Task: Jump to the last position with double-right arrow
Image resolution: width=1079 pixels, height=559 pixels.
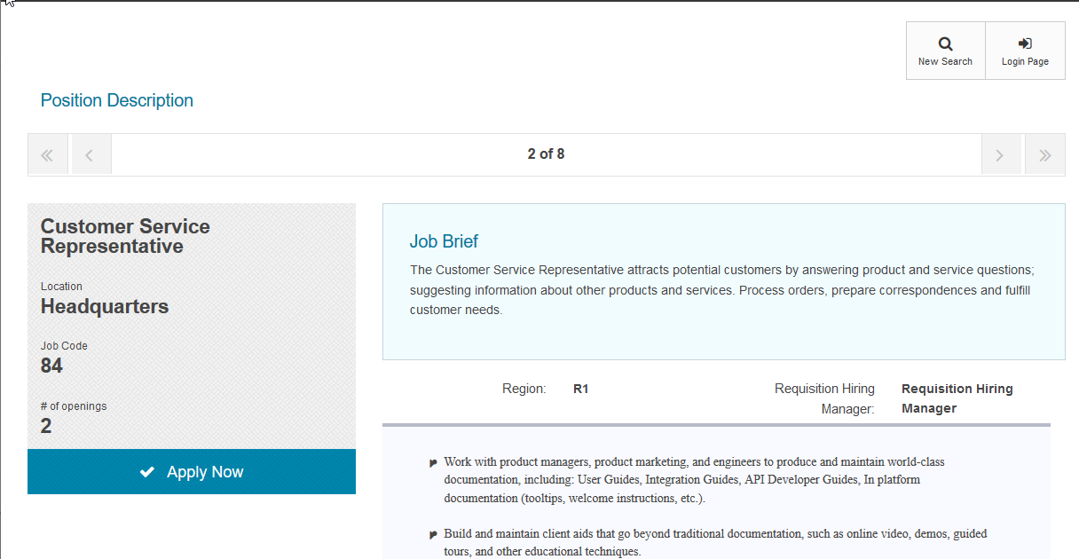Action: point(1045,155)
